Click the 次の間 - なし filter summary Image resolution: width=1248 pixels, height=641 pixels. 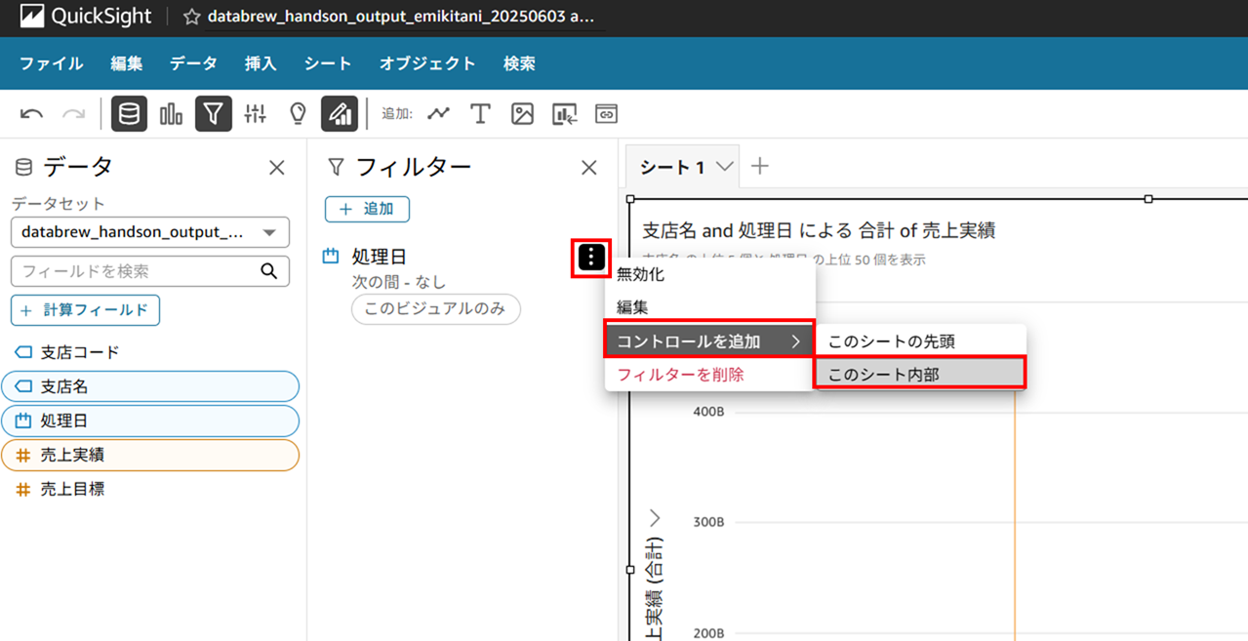[x=398, y=282]
